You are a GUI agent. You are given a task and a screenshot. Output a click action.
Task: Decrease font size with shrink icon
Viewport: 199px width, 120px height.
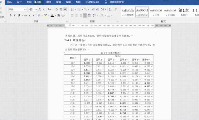coord(44,9)
